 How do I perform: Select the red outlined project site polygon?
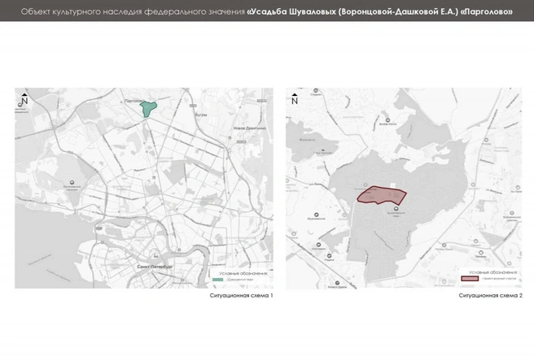[382, 195]
